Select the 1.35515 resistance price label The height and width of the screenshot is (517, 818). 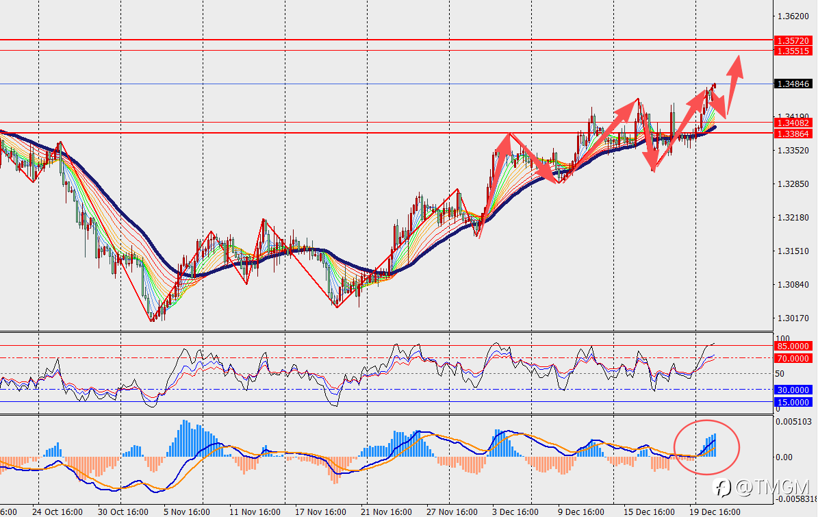pyautogui.click(x=793, y=51)
